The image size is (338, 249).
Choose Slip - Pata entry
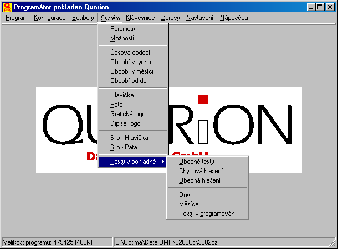pos(133,147)
